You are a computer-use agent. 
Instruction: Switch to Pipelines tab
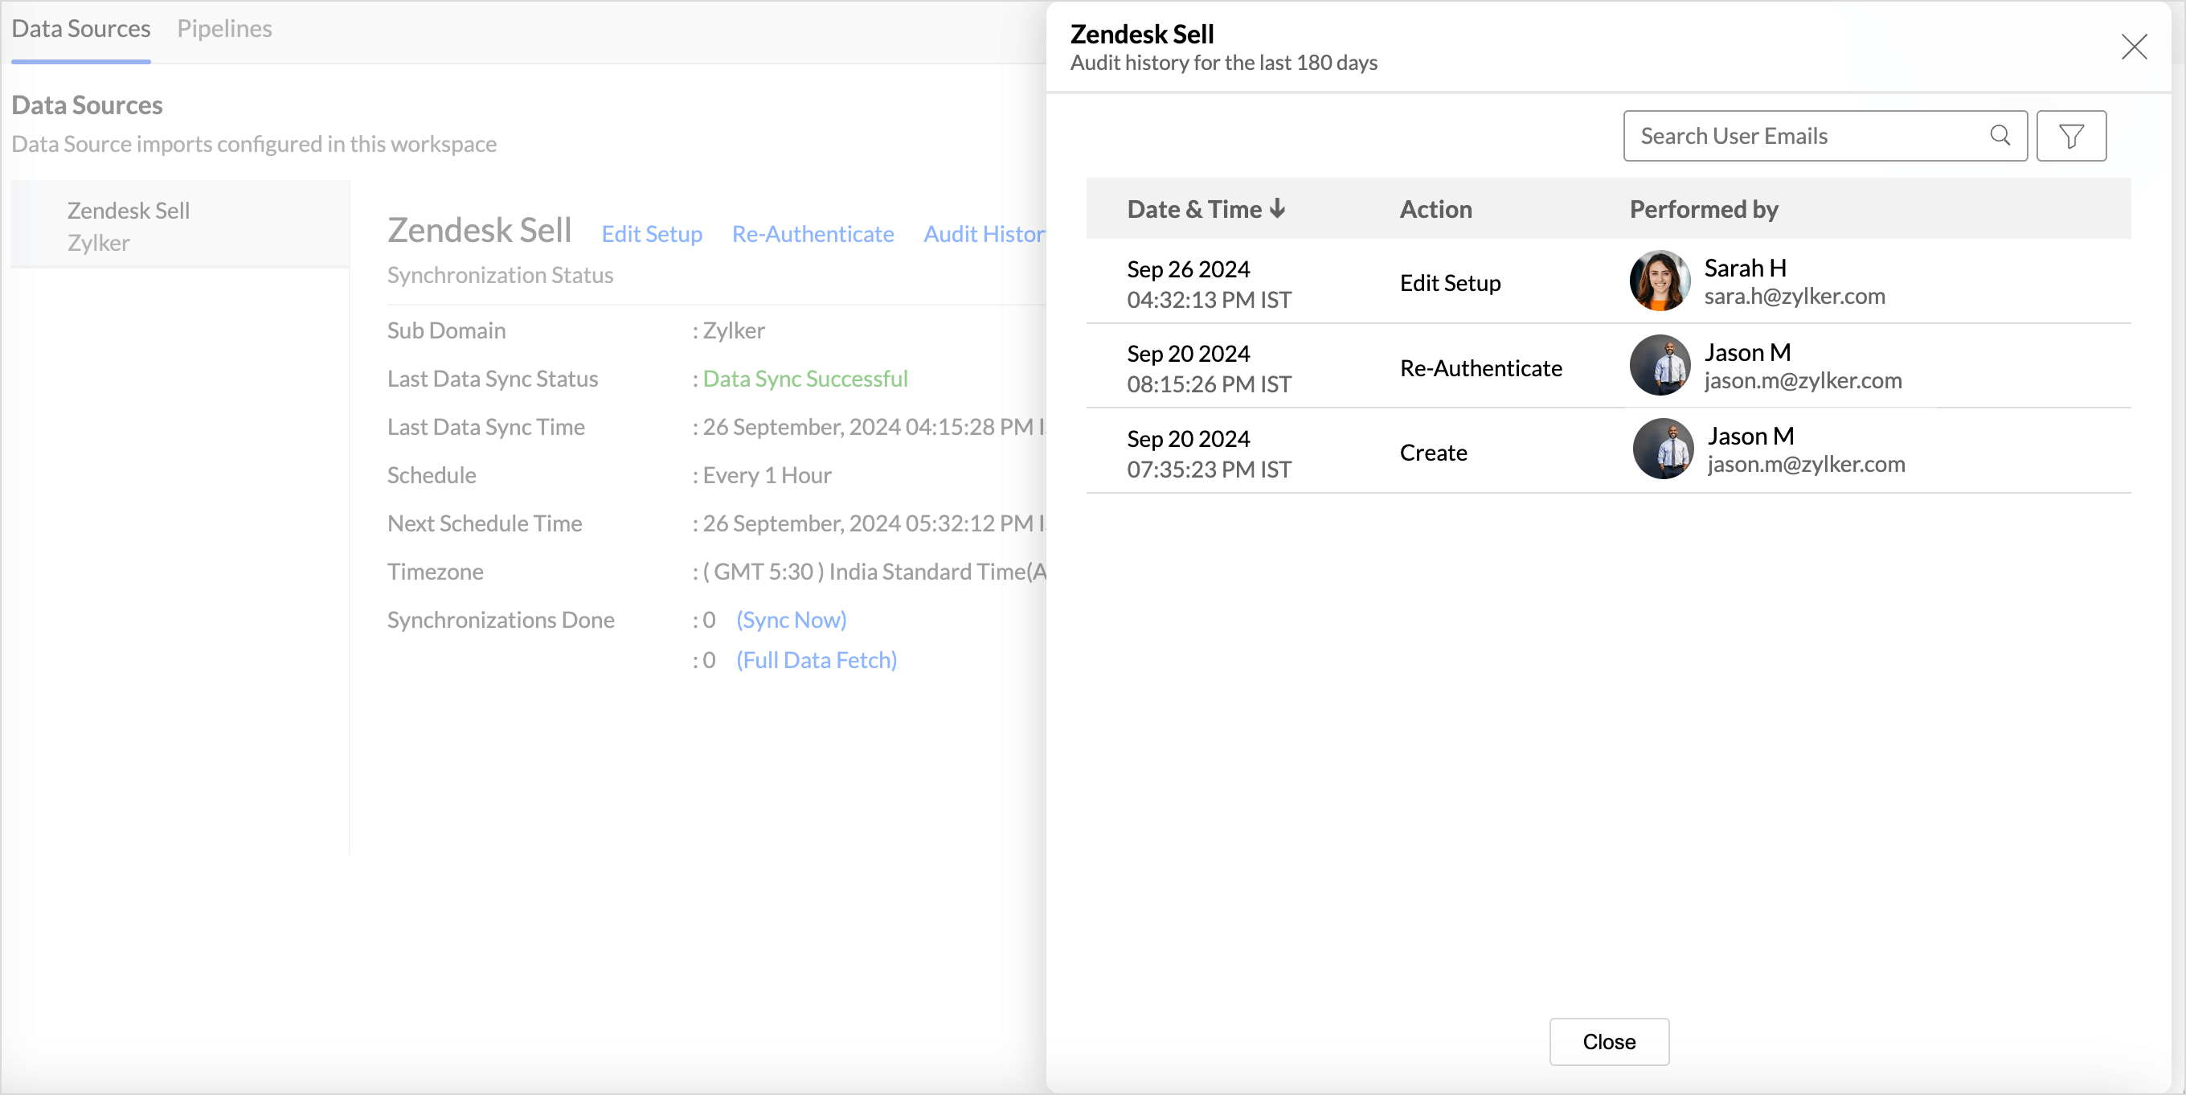(x=224, y=29)
